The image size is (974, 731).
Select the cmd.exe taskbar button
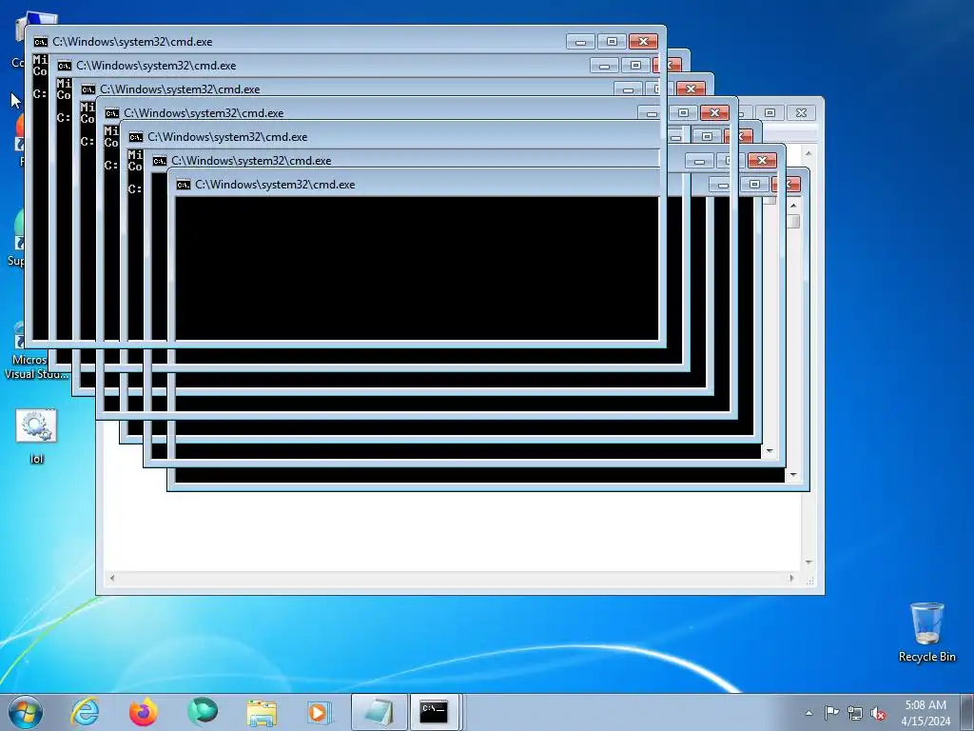click(434, 712)
